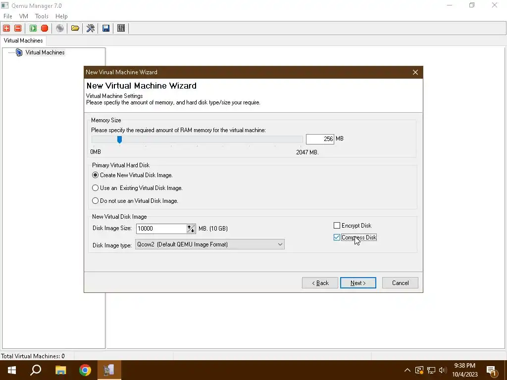Click the MB. (10 GB) size label

click(x=213, y=229)
